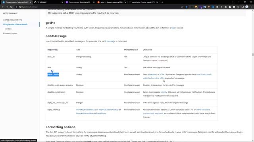The height and width of the screenshot is (142, 254).
Task: Click the Formatting options heading
Action: coord(60,127)
